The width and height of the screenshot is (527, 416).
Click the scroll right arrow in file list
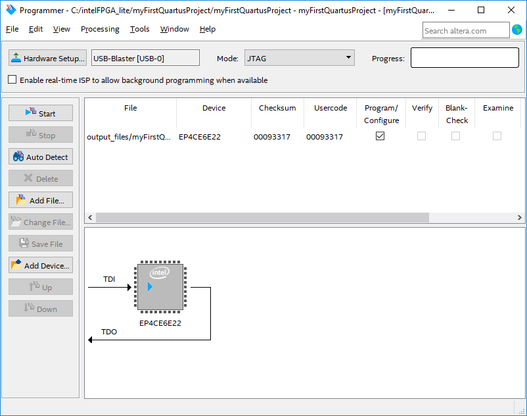[520, 217]
